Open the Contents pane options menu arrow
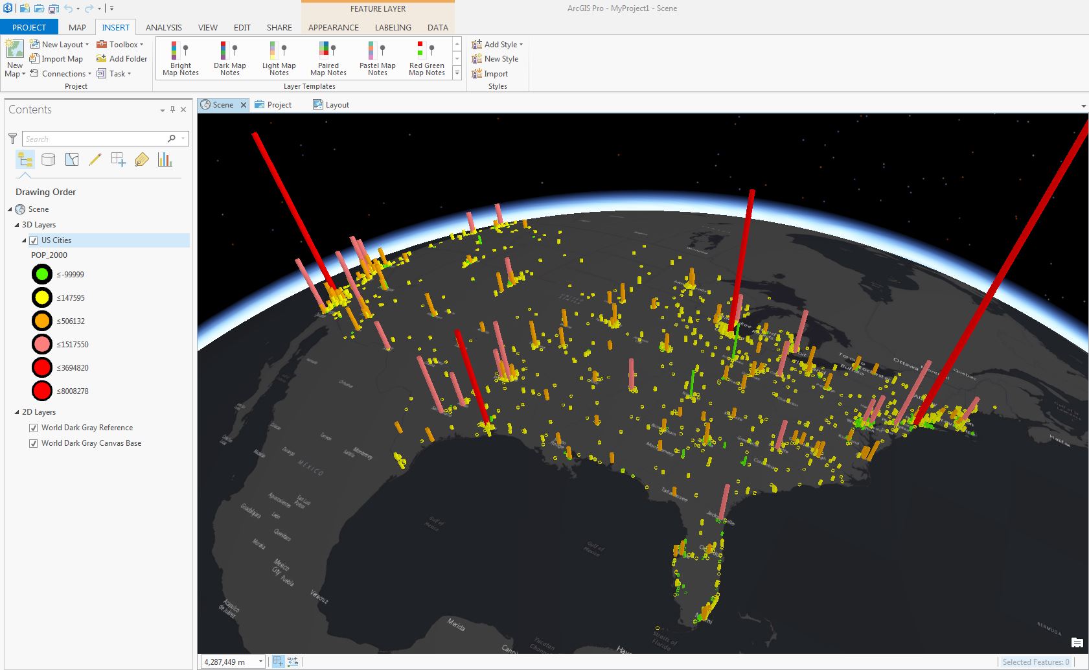Viewport: 1089px width, 670px height. tap(163, 110)
